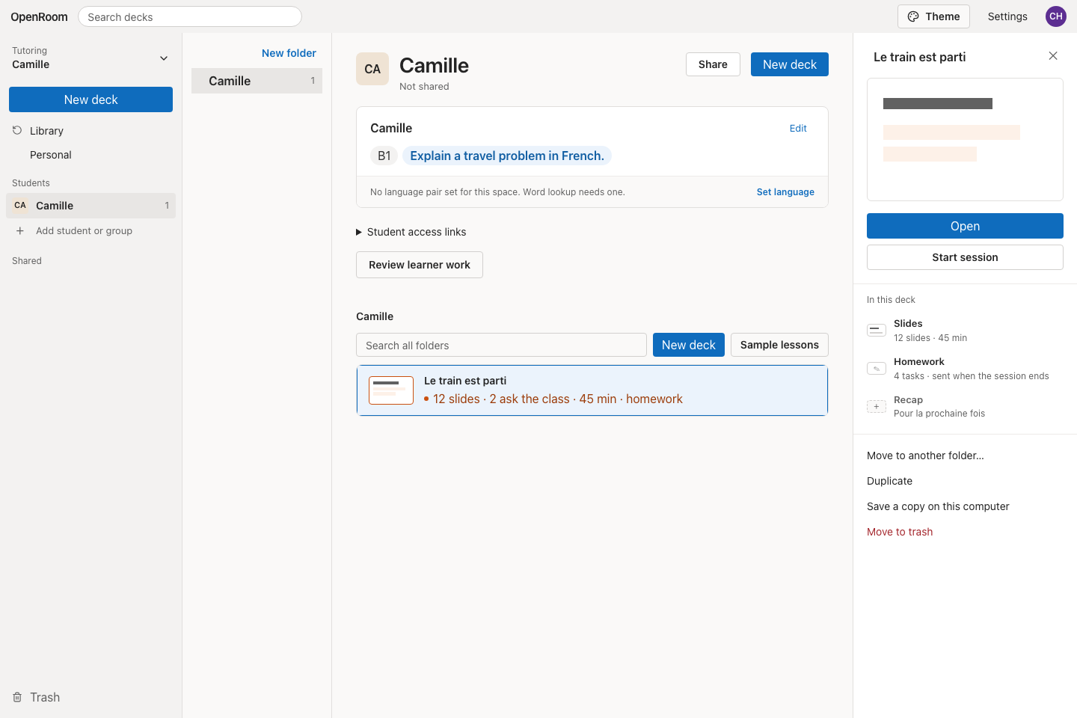Click the Le train est parti deck thumbnail

pos(391,390)
